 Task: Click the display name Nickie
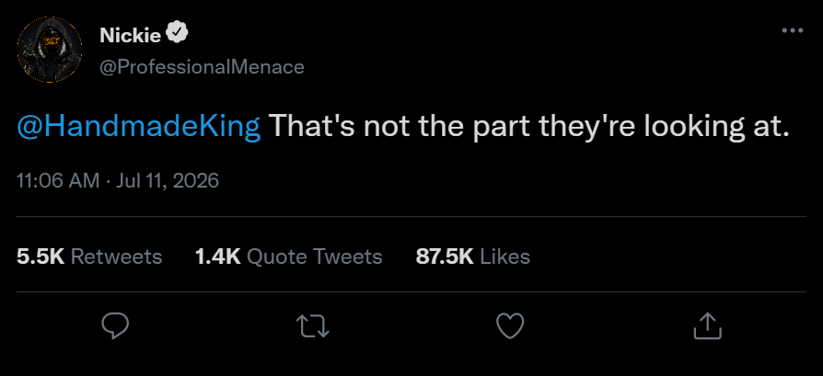(130, 36)
